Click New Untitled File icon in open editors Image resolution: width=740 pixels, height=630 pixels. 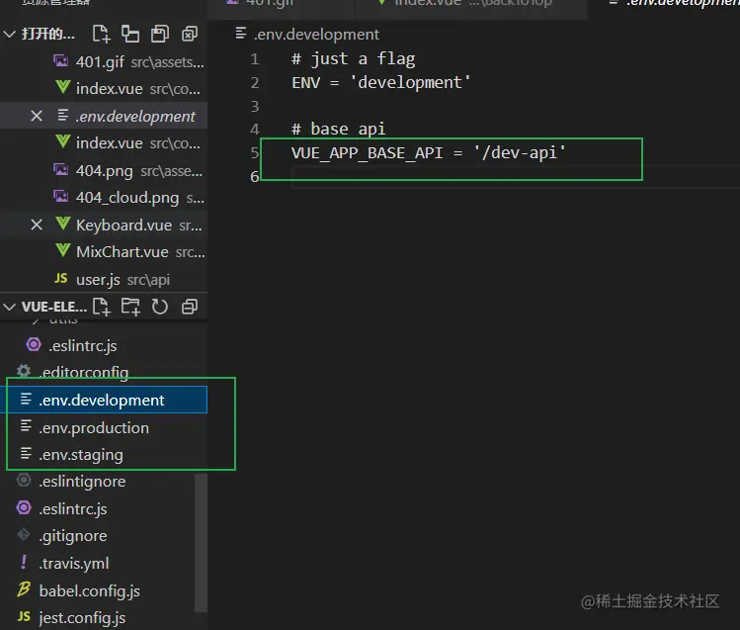point(101,34)
